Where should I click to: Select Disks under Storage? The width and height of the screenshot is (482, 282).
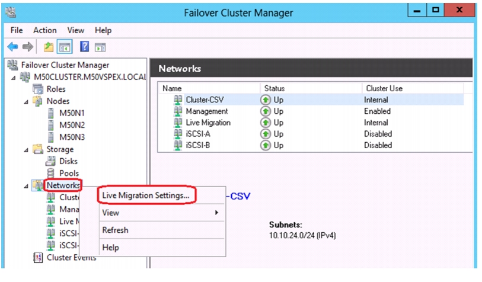68,161
